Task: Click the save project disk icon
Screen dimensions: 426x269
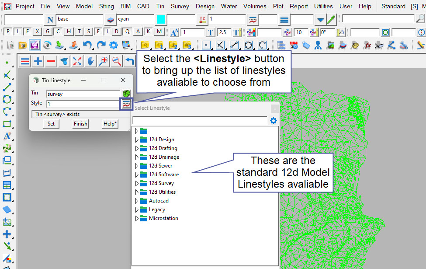Action: point(35,45)
